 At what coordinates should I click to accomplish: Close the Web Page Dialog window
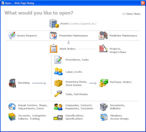click(x=143, y=3)
